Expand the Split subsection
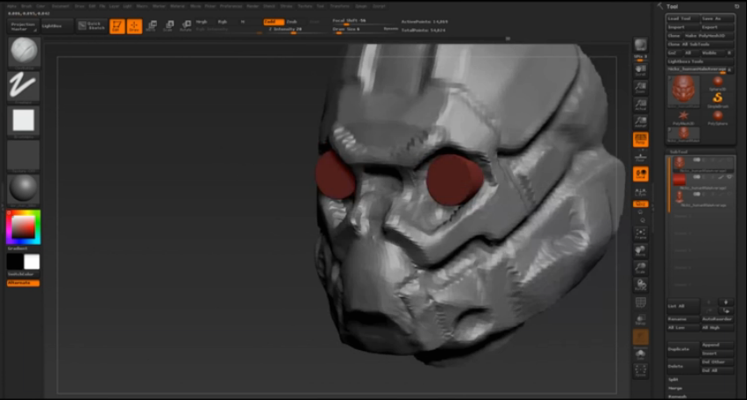The height and width of the screenshot is (400, 747). [x=673, y=380]
